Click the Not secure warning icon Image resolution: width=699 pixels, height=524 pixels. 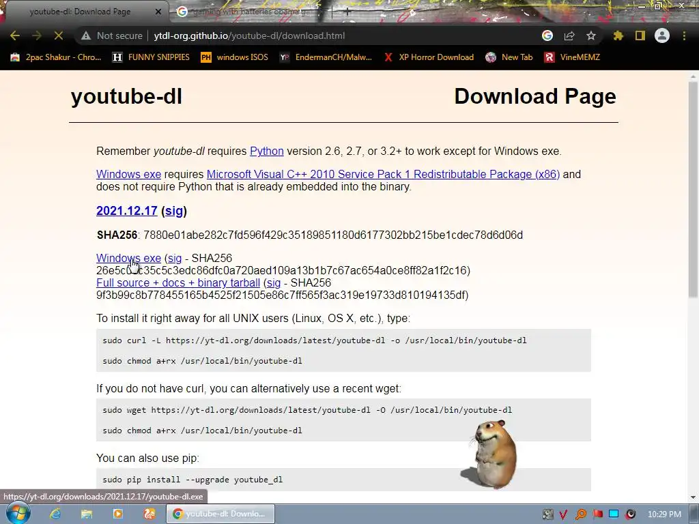tap(86, 35)
